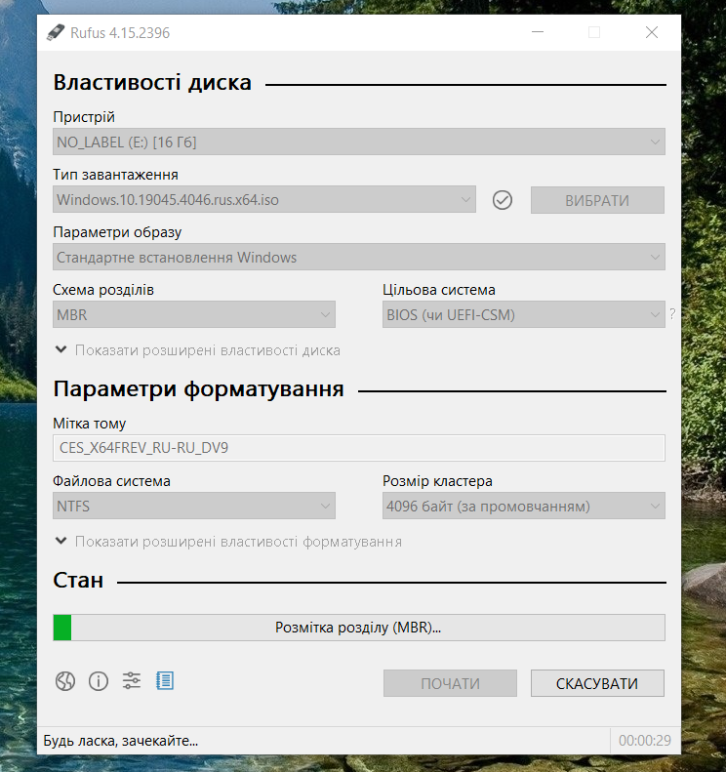The image size is (726, 772).
Task: Click the target system help question mark
Action: click(x=672, y=313)
